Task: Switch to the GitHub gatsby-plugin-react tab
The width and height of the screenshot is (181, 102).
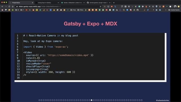Action: [x=99, y=3]
